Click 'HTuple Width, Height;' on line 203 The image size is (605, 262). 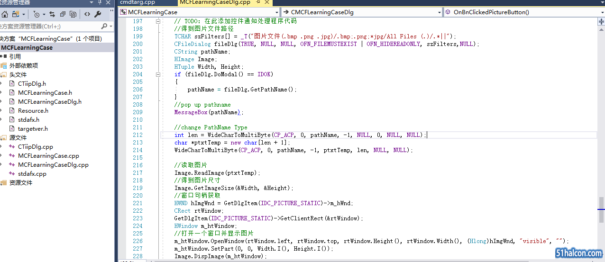pyautogui.click(x=209, y=67)
